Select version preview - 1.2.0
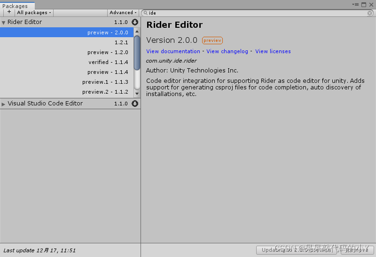The width and height of the screenshot is (376, 257). click(x=67, y=52)
